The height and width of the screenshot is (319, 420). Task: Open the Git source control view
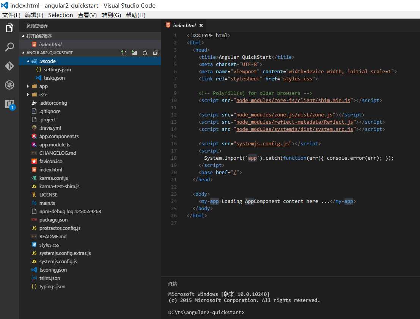(9, 66)
